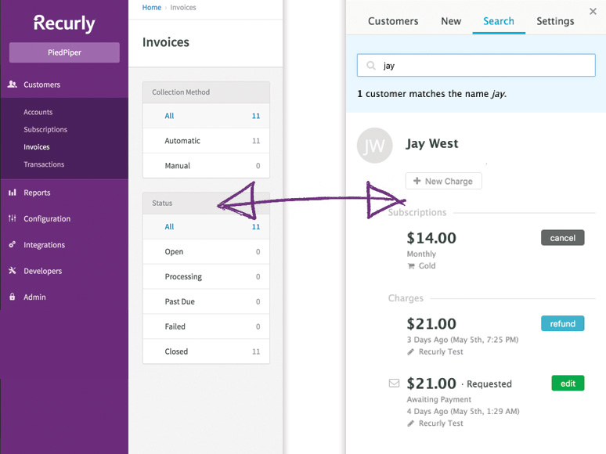606x454 pixels.
Task: Edit the requested $21.00 charge
Action: [568, 384]
